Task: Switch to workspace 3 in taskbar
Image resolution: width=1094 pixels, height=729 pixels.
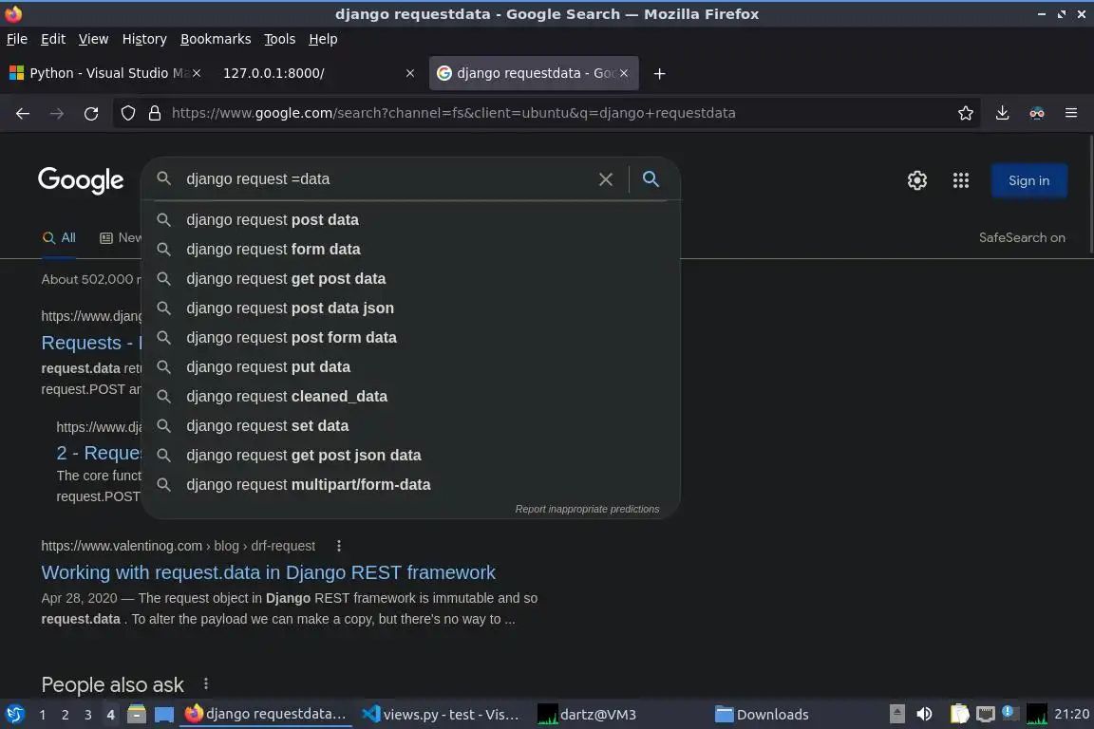Action: pyautogui.click(x=88, y=715)
